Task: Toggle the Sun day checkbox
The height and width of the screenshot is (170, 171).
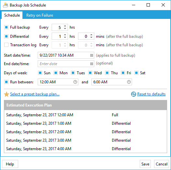Action: coord(40,73)
